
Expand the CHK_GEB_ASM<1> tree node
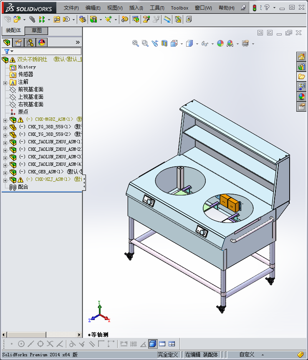click(x=5, y=173)
